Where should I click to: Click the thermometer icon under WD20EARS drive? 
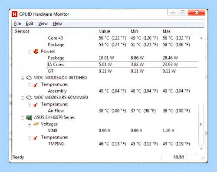36,105
